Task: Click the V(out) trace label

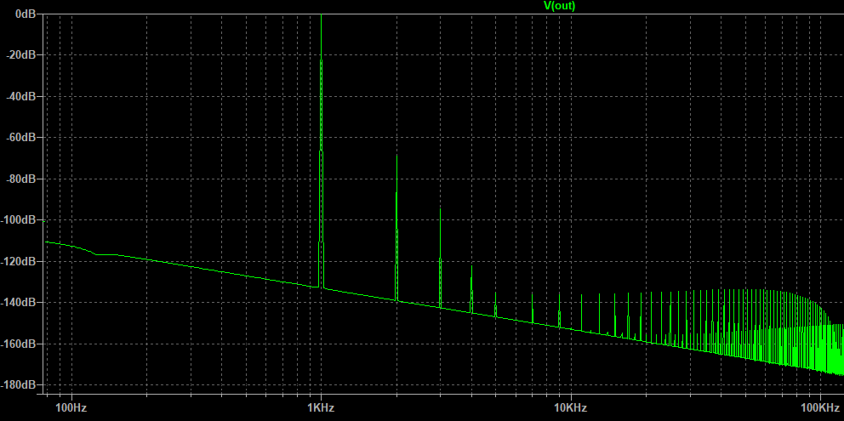Action: pos(559,6)
